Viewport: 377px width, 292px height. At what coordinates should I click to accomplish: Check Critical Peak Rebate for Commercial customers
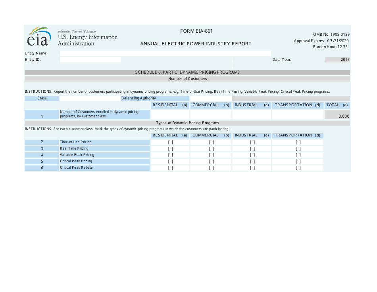pyautogui.click(x=211, y=167)
